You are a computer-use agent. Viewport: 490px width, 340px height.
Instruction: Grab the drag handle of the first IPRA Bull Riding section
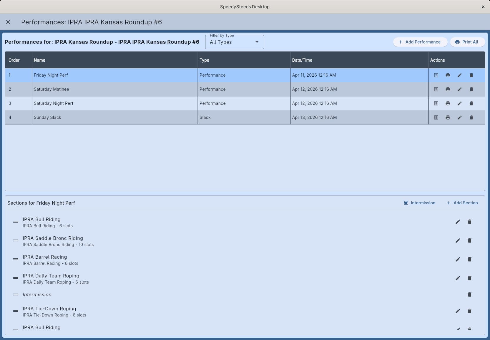click(x=16, y=222)
